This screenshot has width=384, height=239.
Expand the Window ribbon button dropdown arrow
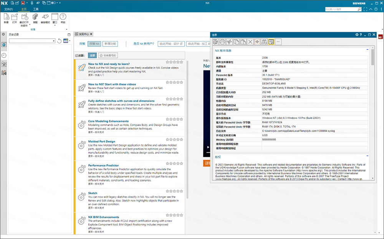point(55,25)
